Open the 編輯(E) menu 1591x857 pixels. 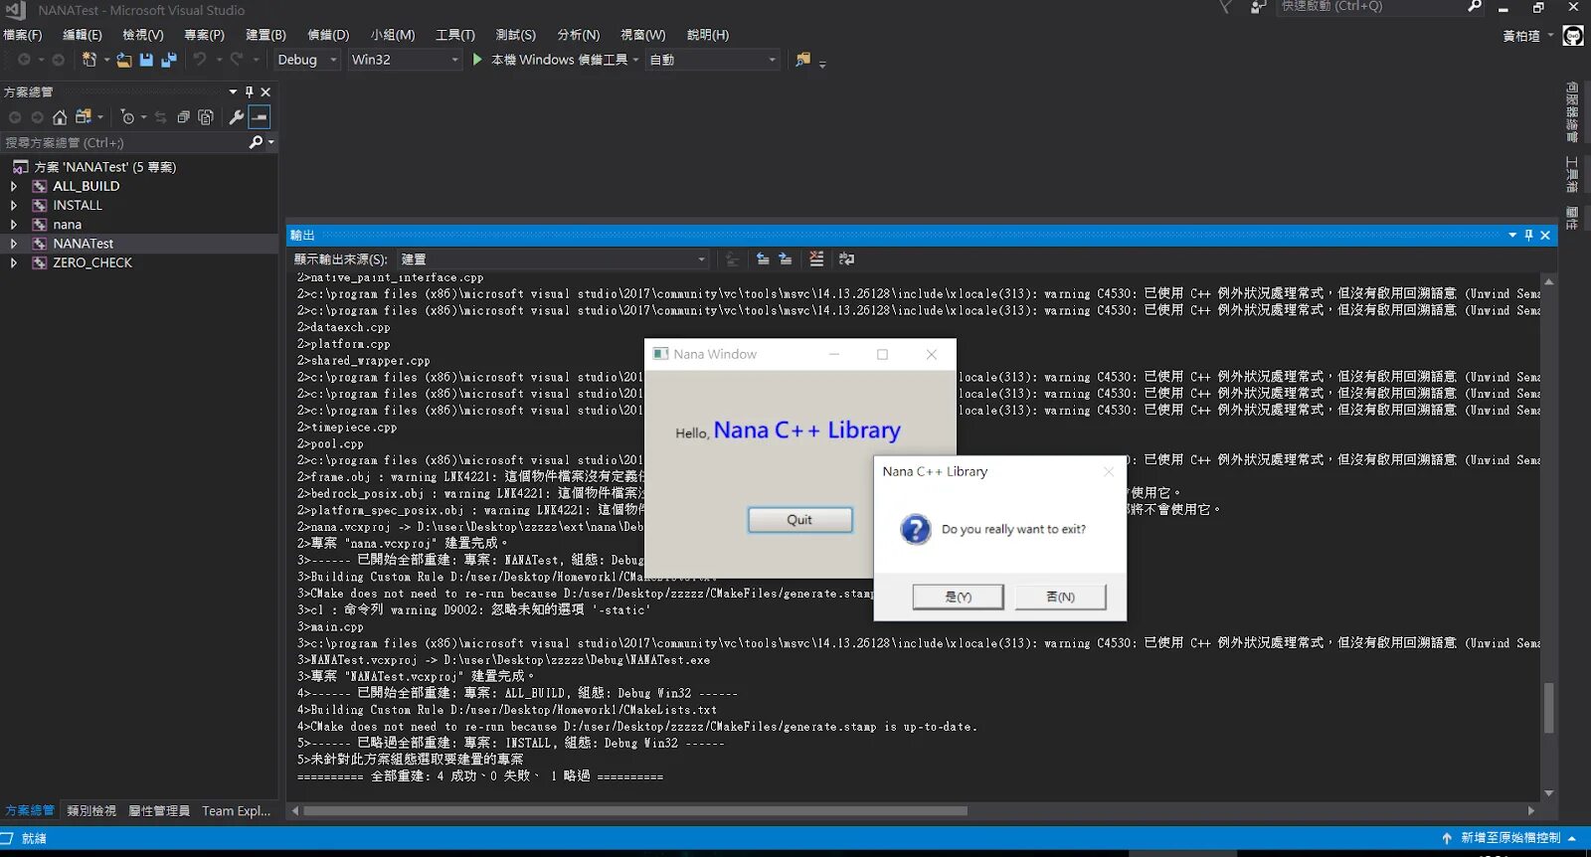(83, 35)
